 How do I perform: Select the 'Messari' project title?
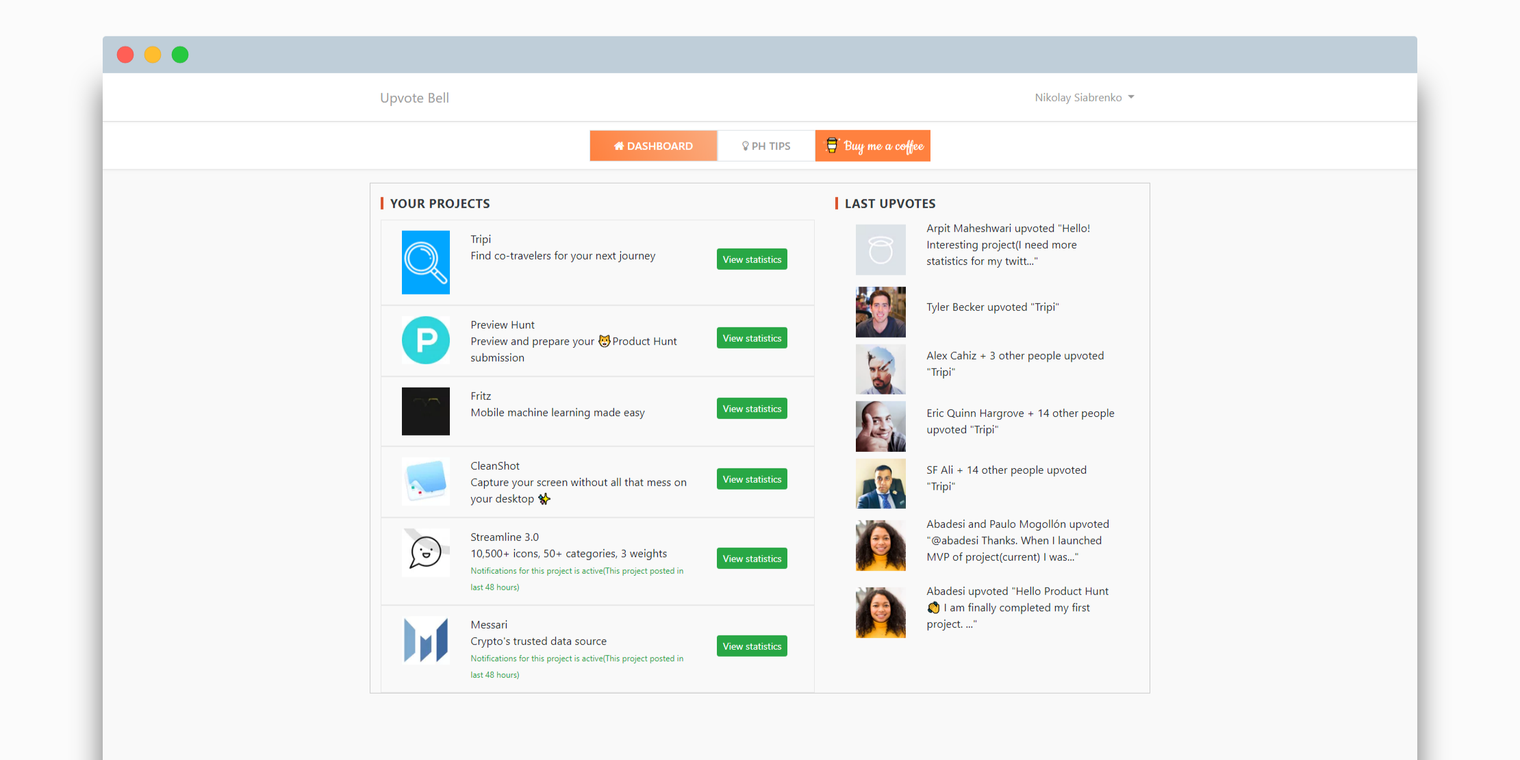[x=489, y=624]
